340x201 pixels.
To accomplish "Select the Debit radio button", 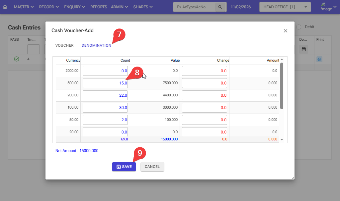I will point(299,27).
